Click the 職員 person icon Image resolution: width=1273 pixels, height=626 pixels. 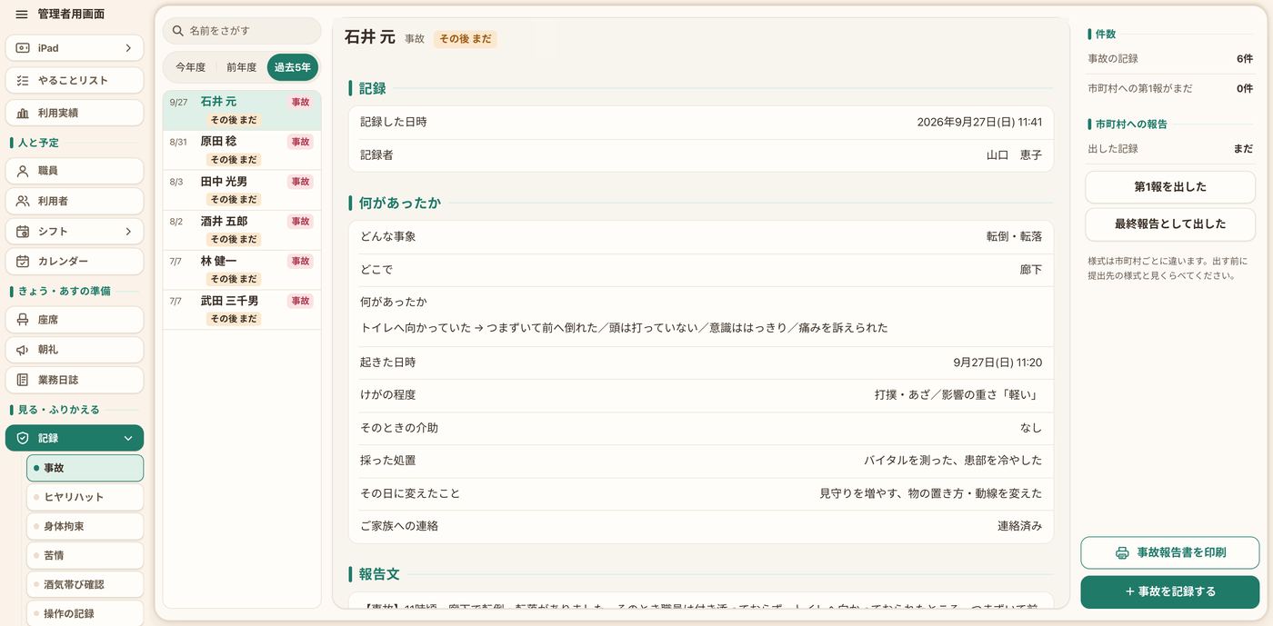point(23,171)
